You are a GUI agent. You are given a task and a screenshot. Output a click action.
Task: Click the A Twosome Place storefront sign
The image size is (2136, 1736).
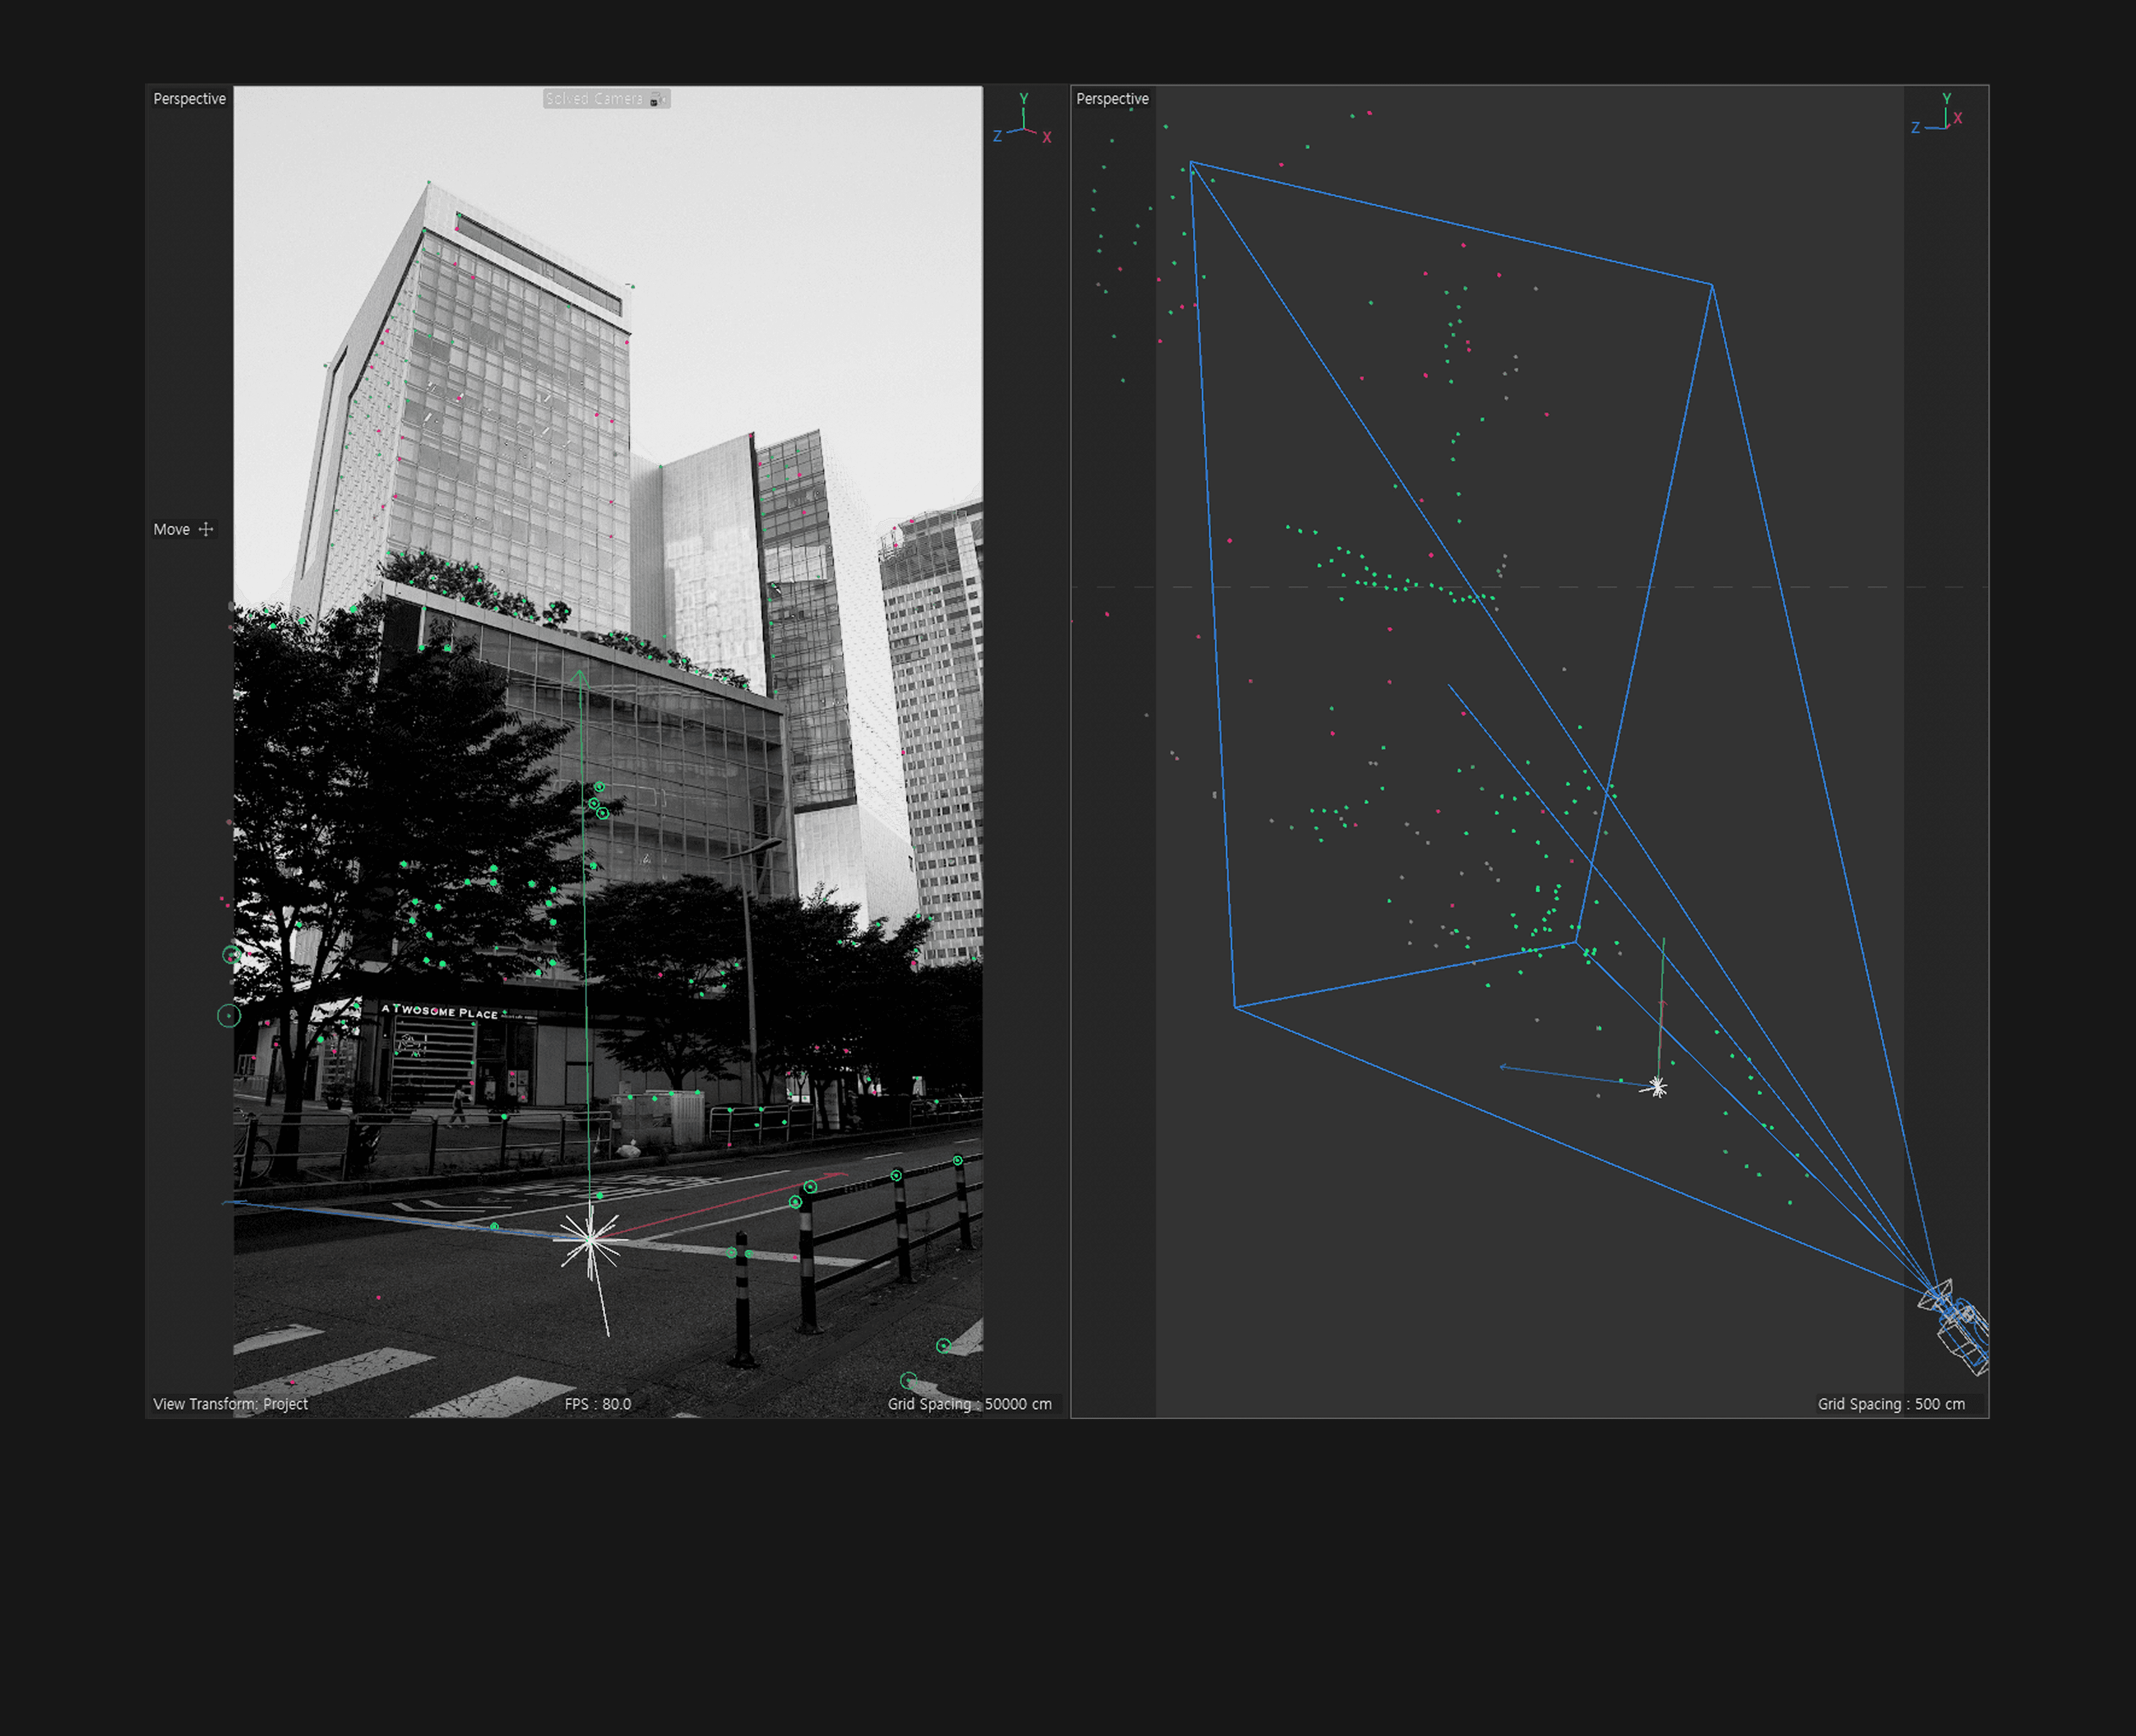(x=440, y=1011)
